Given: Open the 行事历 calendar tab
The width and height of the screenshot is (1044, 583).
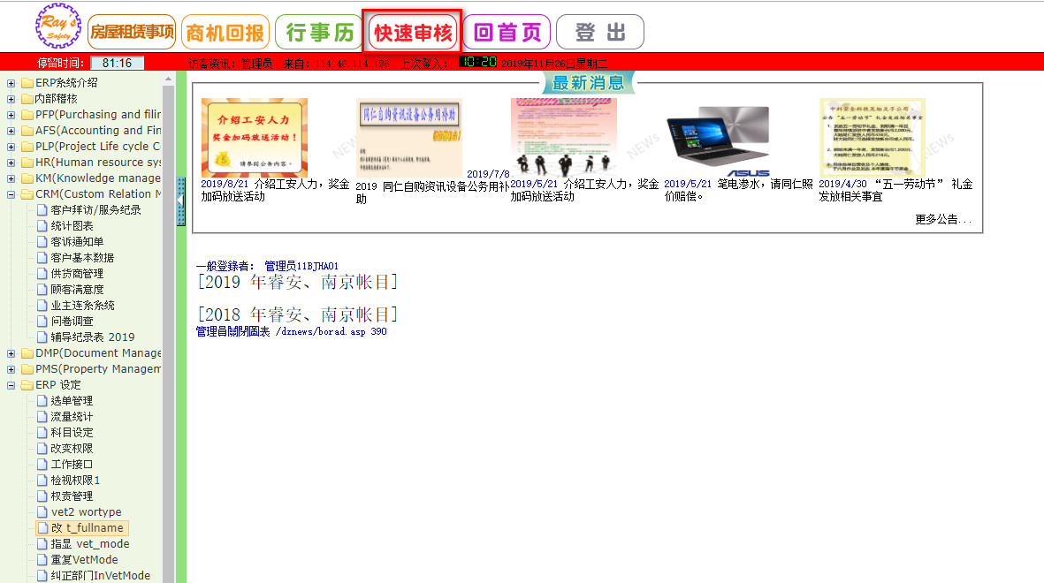Looking at the screenshot, I should [319, 33].
